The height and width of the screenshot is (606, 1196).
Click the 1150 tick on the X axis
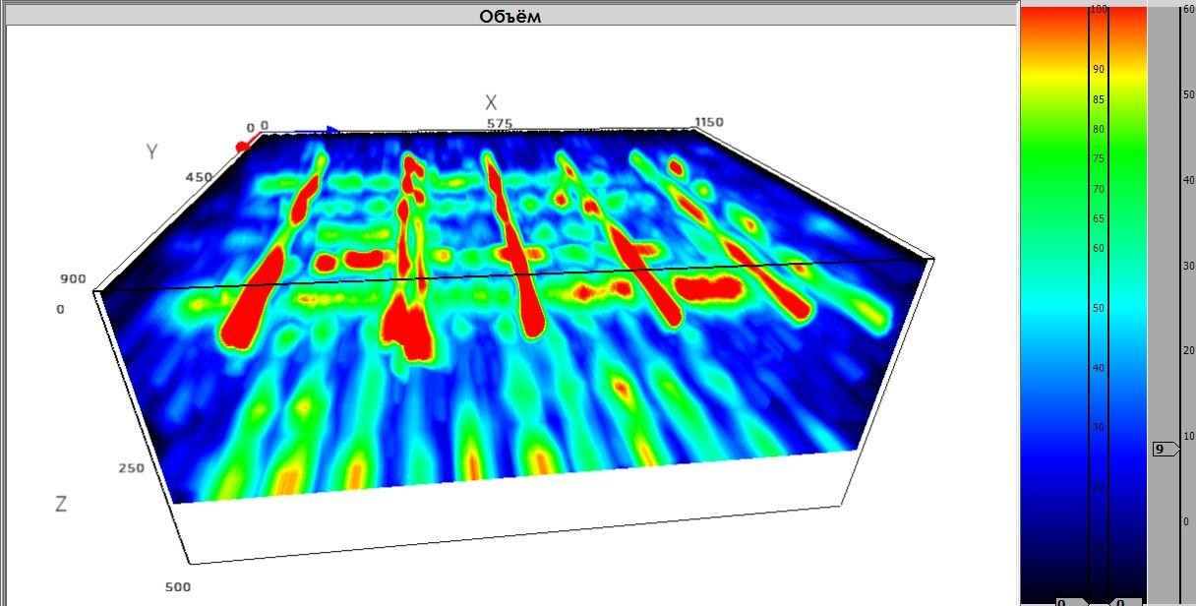coord(708,122)
